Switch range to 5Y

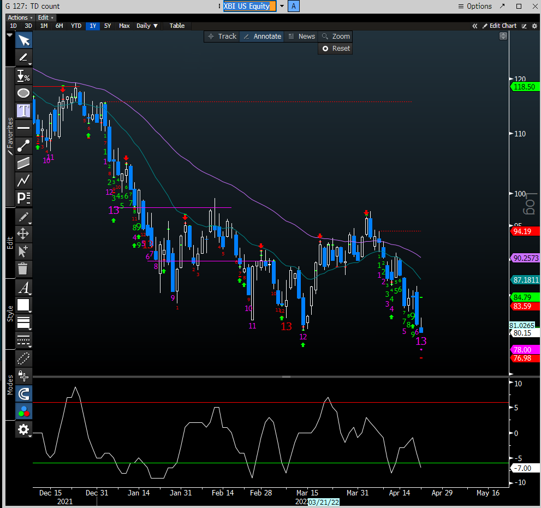tap(108, 26)
